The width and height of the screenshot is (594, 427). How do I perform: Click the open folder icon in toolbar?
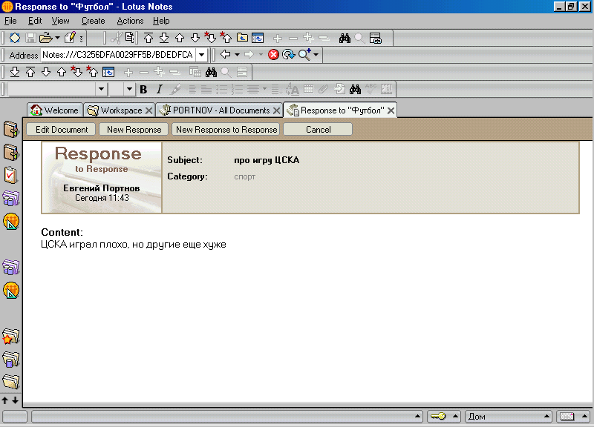46,38
